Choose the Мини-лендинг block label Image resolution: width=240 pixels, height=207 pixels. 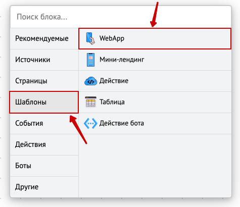click(122, 60)
